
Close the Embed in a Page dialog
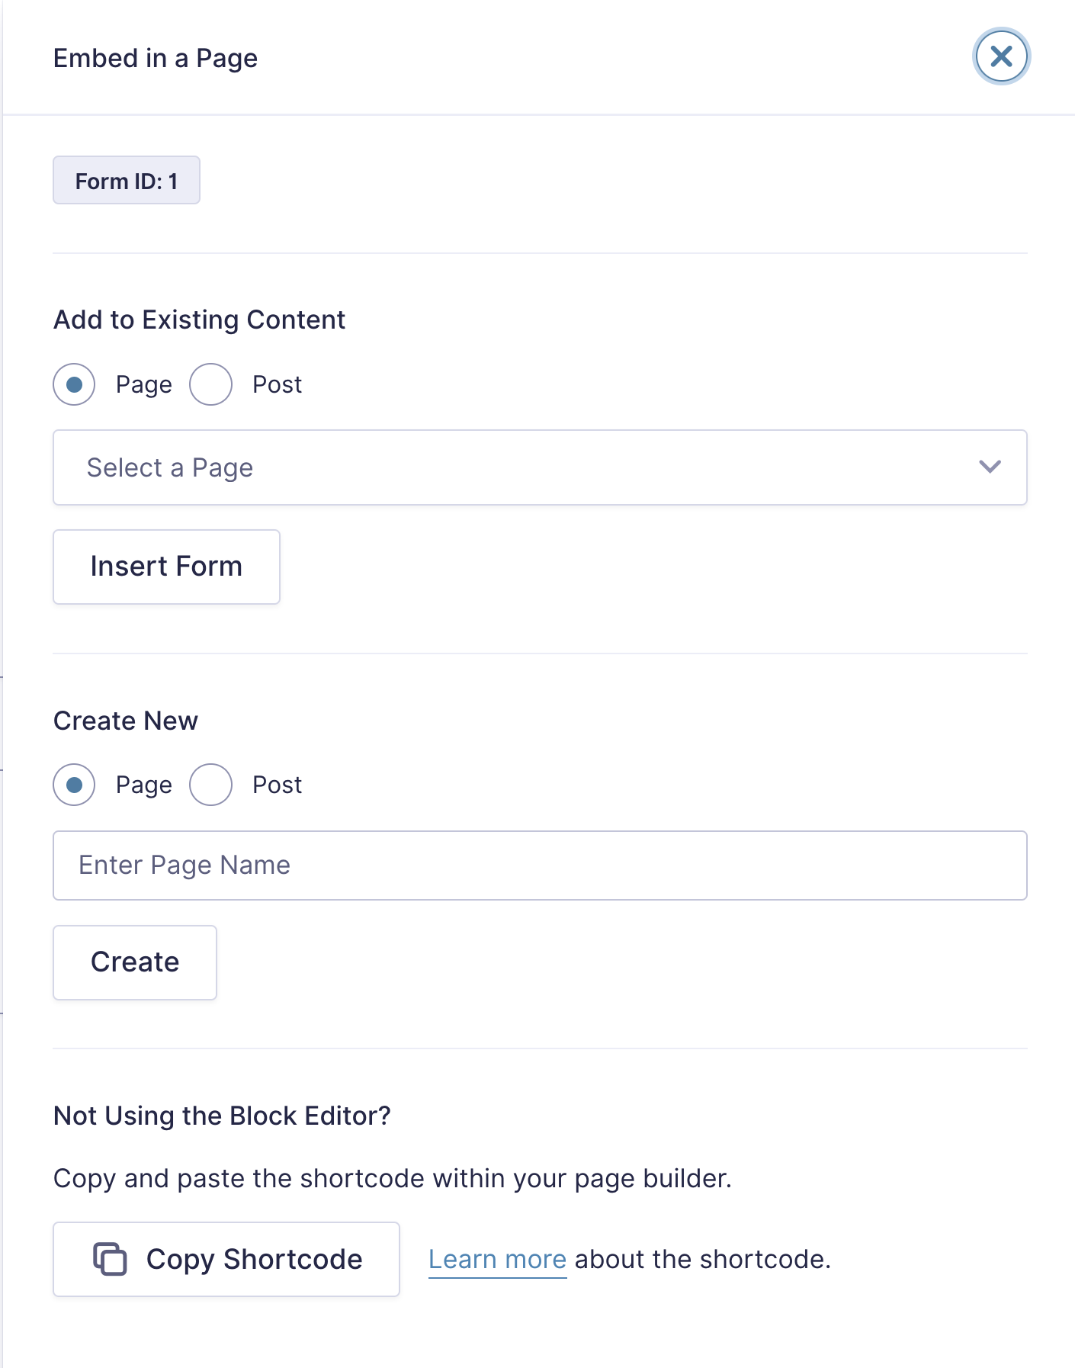[1000, 56]
